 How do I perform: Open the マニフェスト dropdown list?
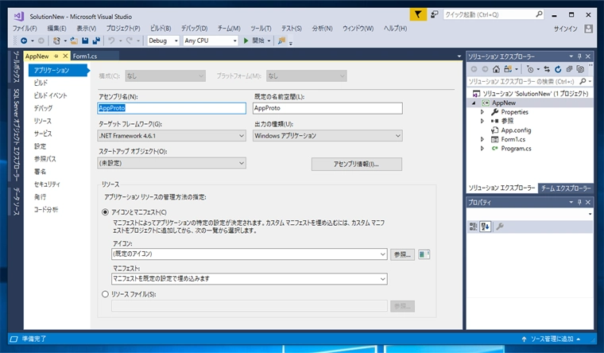(x=250, y=278)
